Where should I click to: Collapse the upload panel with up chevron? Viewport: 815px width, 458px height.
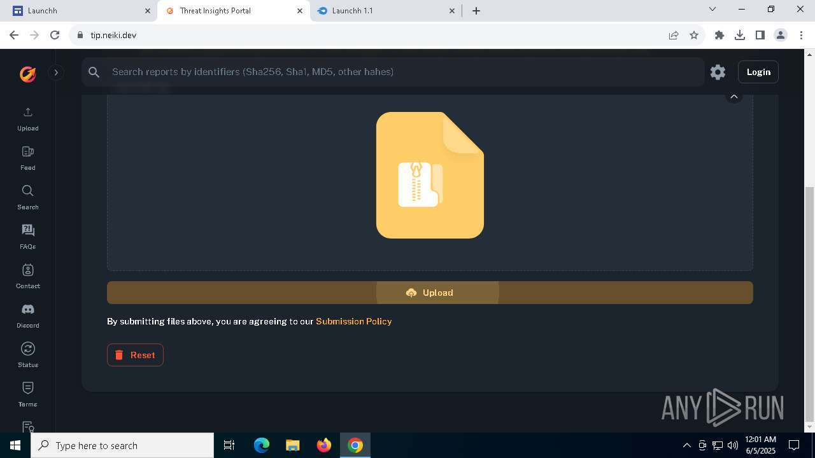pos(733,97)
